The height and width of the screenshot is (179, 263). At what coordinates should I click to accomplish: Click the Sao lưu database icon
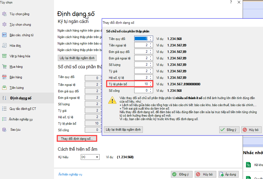(4, 130)
